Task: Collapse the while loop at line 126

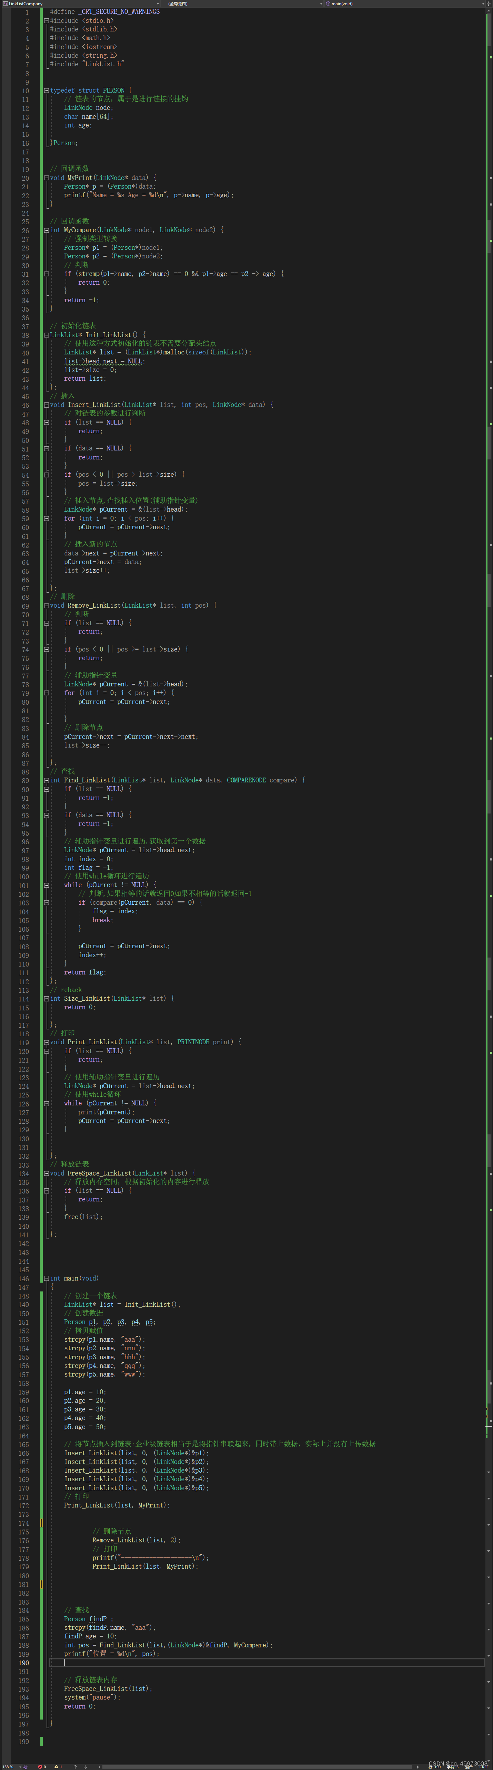Action: (47, 1103)
